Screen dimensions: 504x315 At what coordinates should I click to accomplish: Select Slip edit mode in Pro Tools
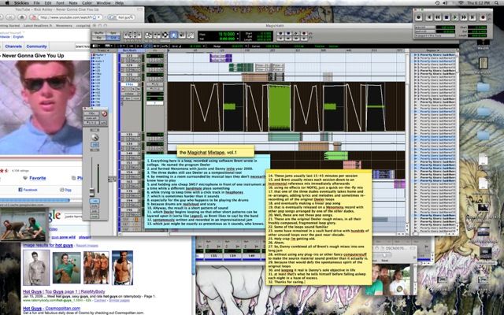click(x=99, y=38)
